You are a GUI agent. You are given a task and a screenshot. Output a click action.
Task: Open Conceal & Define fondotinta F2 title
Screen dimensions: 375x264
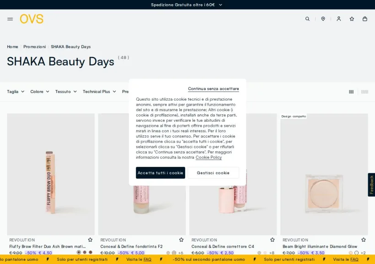[131, 246]
